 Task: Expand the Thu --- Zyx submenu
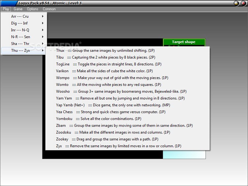coord(24,51)
